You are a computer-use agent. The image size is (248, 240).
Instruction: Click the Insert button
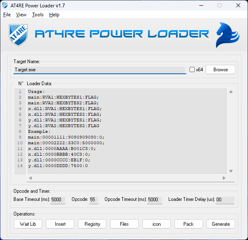pyautogui.click(x=60, y=224)
